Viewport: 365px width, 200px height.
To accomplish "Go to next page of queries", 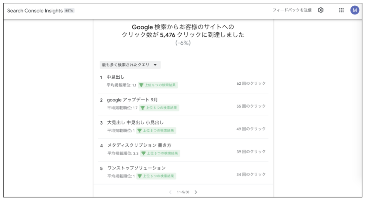I will pyautogui.click(x=196, y=192).
